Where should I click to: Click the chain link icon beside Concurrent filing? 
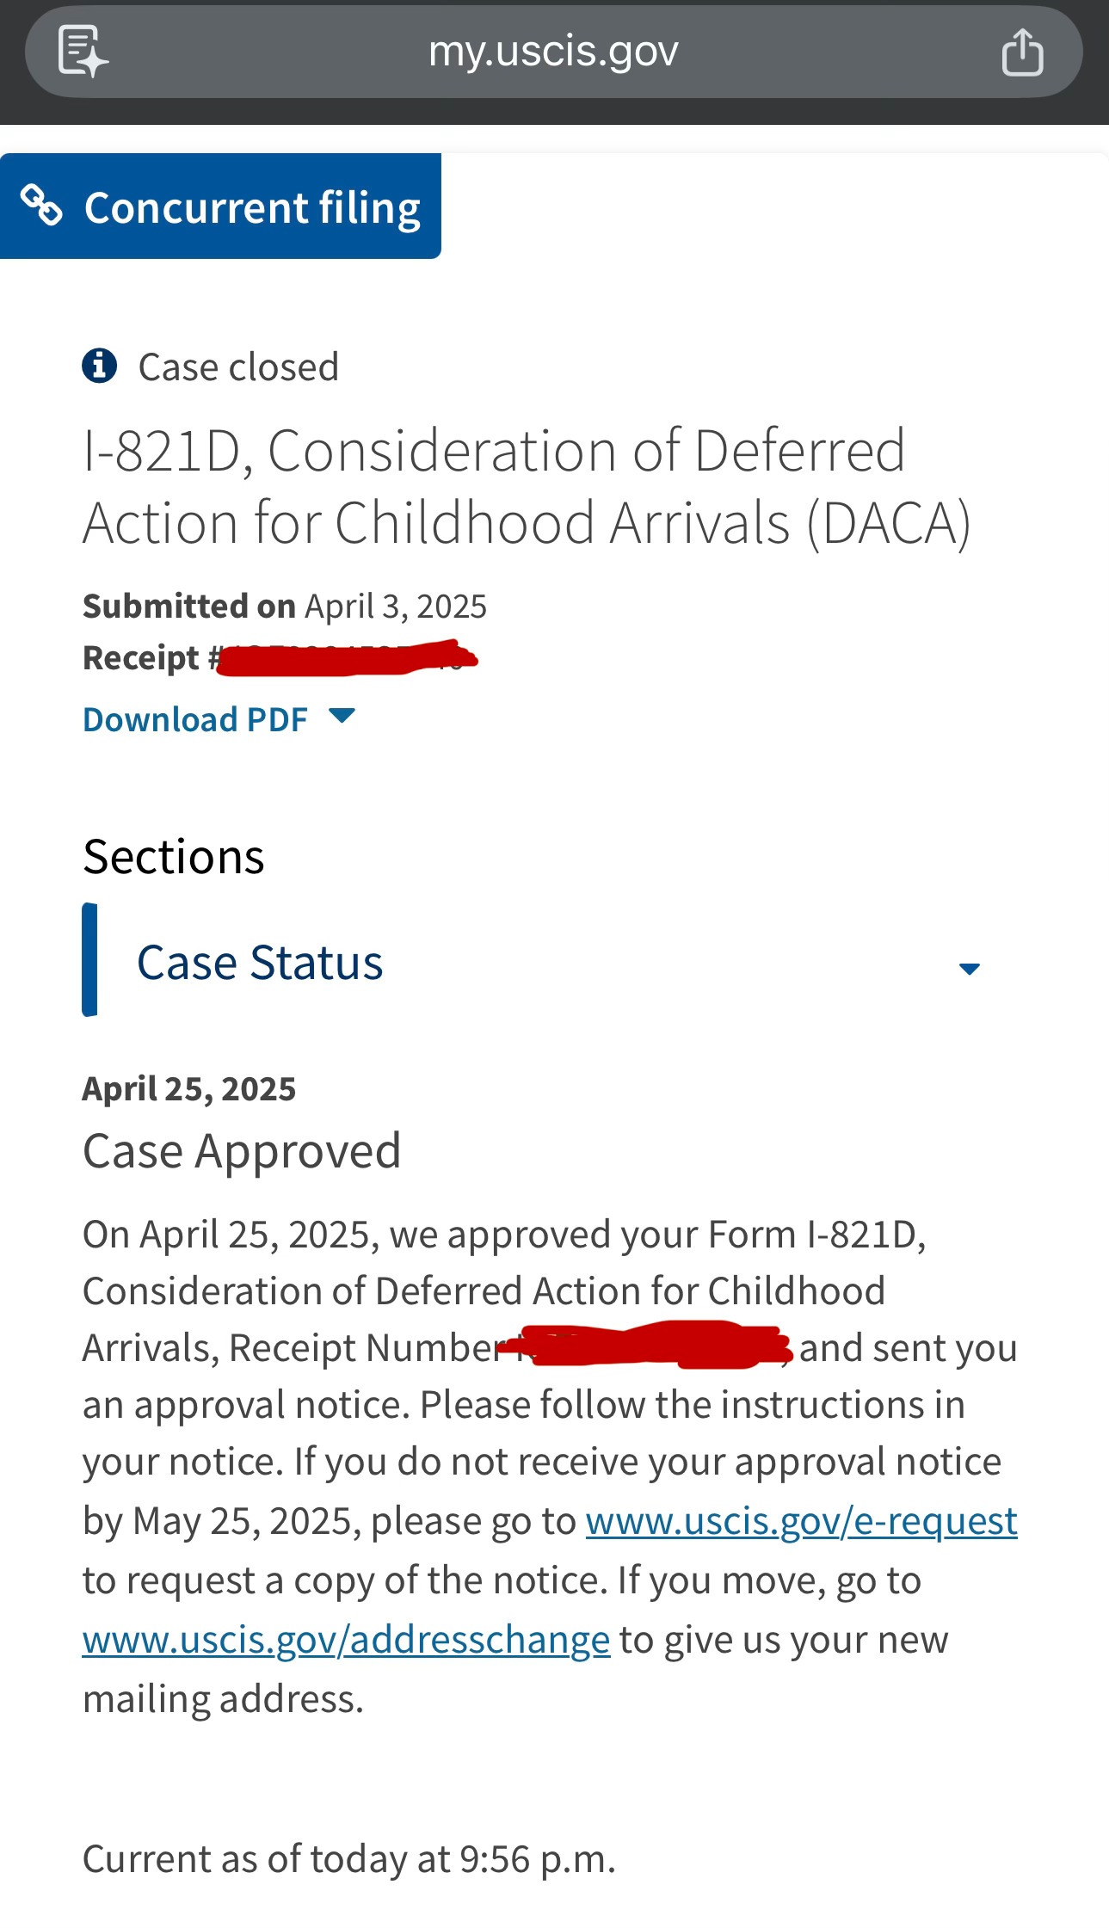pyautogui.click(x=41, y=206)
